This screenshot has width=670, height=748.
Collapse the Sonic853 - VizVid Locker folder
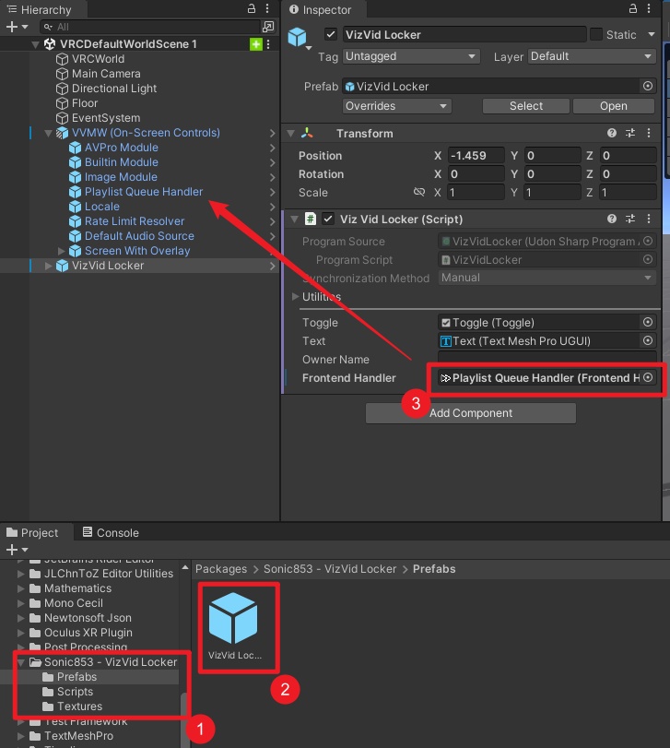[x=21, y=662]
